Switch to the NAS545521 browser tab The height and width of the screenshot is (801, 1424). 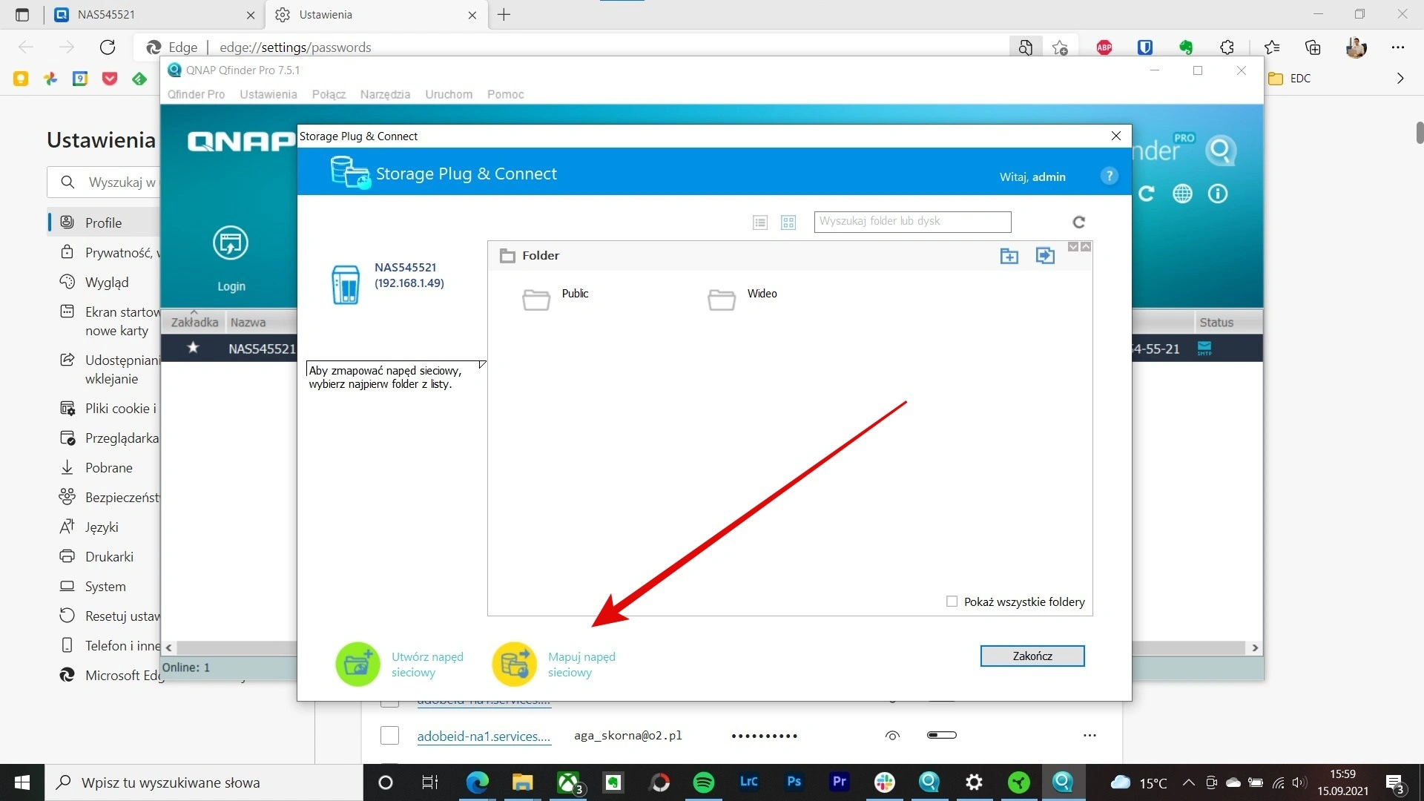tap(156, 15)
